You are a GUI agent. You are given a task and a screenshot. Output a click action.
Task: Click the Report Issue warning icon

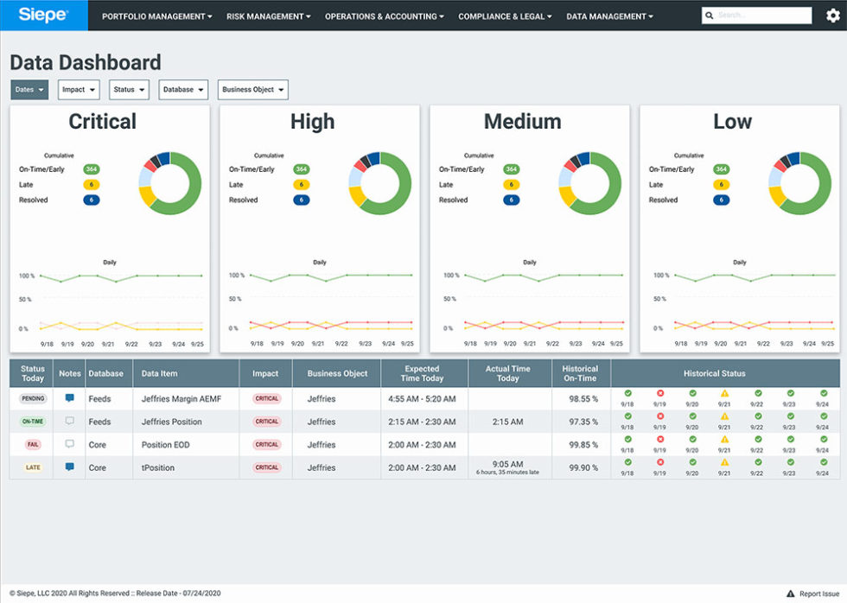pos(792,593)
